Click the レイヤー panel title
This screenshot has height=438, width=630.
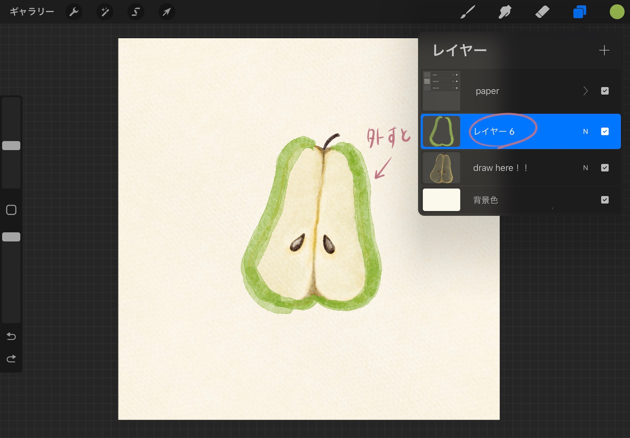460,50
